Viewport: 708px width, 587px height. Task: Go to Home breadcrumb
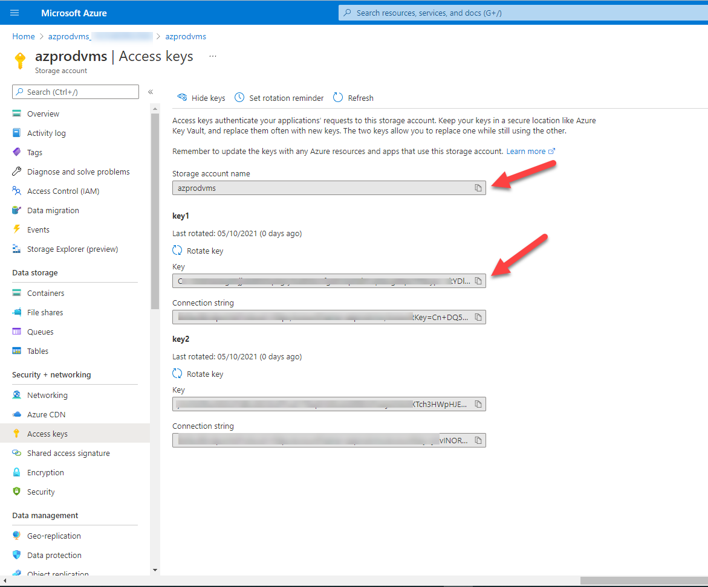click(x=24, y=36)
